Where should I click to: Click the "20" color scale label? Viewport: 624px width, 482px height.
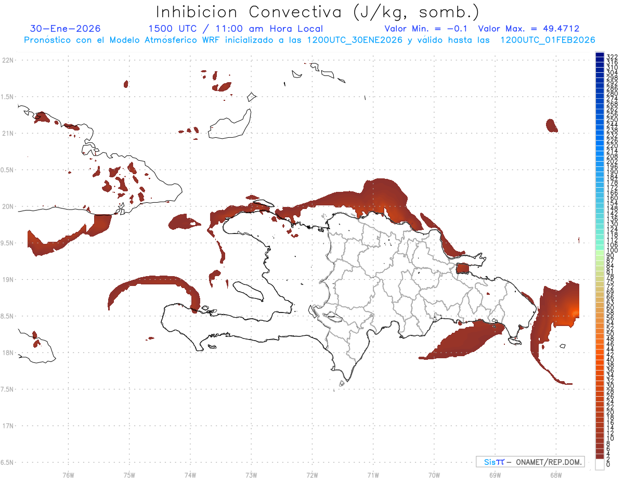pos(610,412)
